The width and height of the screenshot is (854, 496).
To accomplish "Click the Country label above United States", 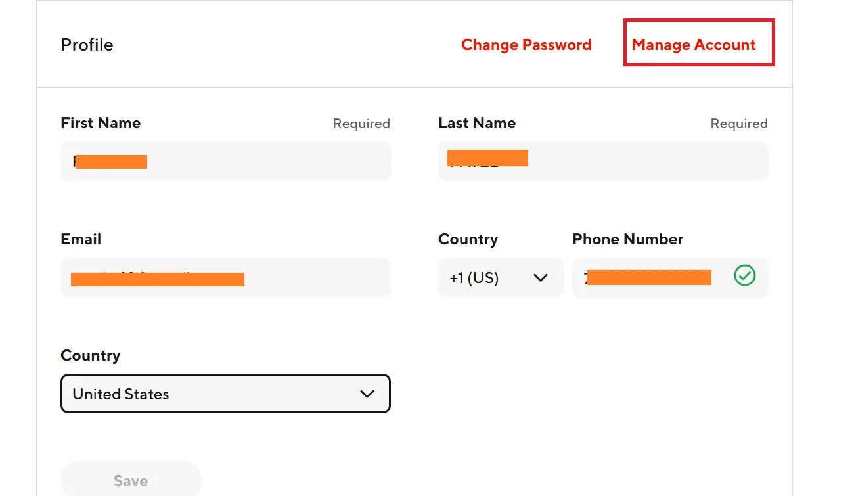I will click(90, 355).
